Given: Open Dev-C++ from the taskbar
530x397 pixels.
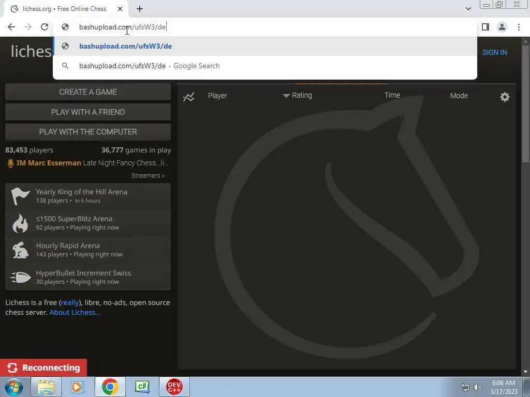Looking at the screenshot, I should [174, 387].
